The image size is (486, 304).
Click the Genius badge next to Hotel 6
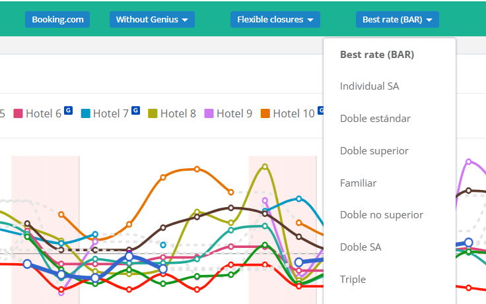68,110
